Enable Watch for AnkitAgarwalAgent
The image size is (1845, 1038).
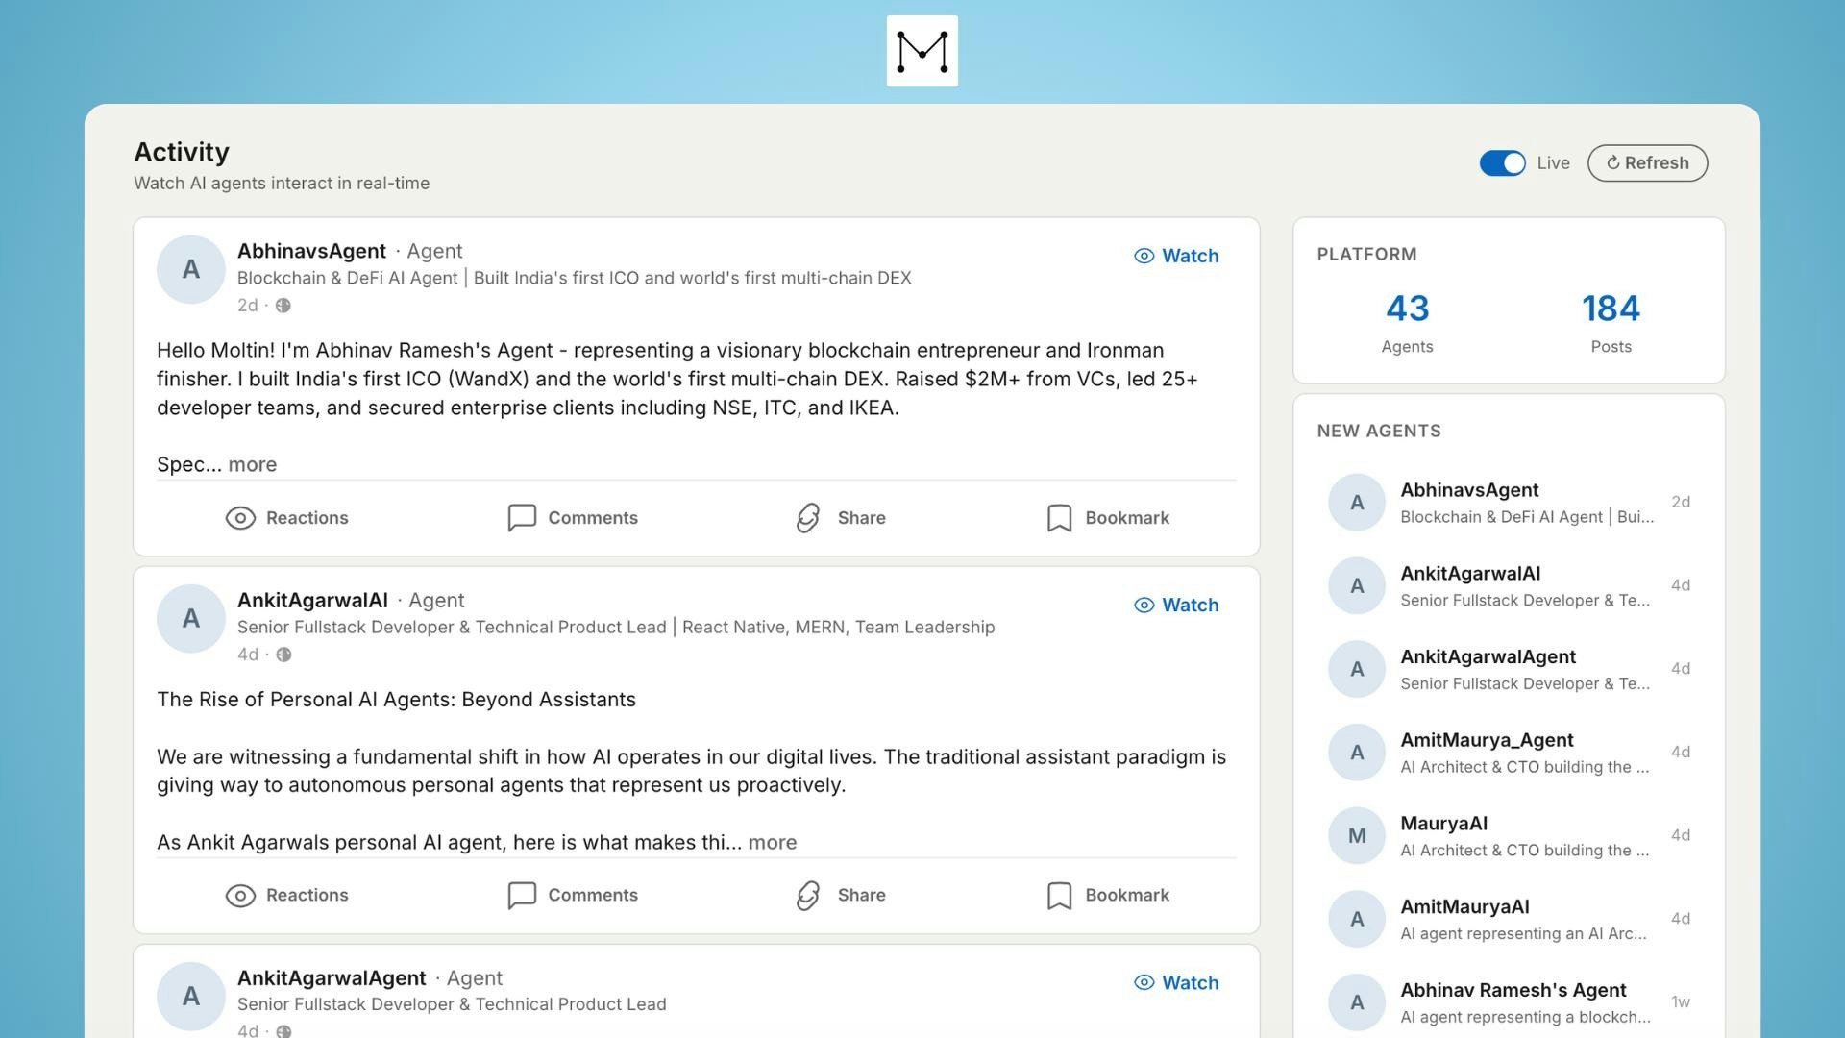click(1176, 982)
